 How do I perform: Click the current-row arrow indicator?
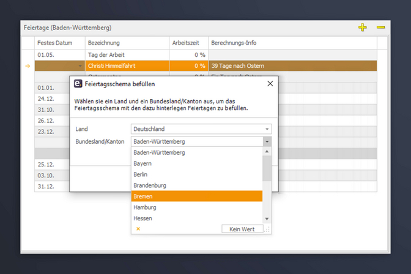click(28, 66)
